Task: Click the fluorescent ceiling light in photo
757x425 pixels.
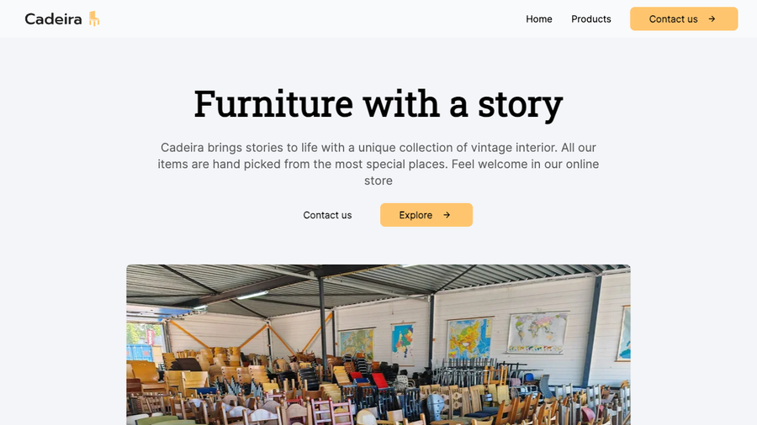Action: click(x=251, y=295)
